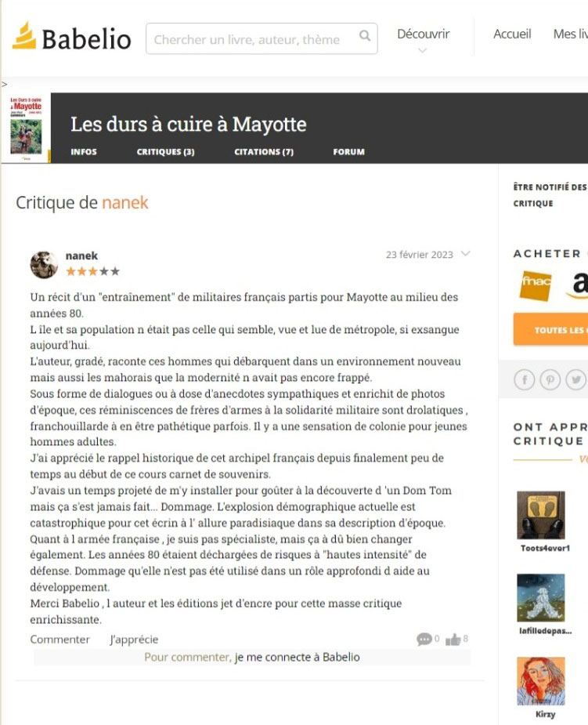588x725 pixels.
Task: Click the orange "Toutes les" button
Action: coord(550,330)
